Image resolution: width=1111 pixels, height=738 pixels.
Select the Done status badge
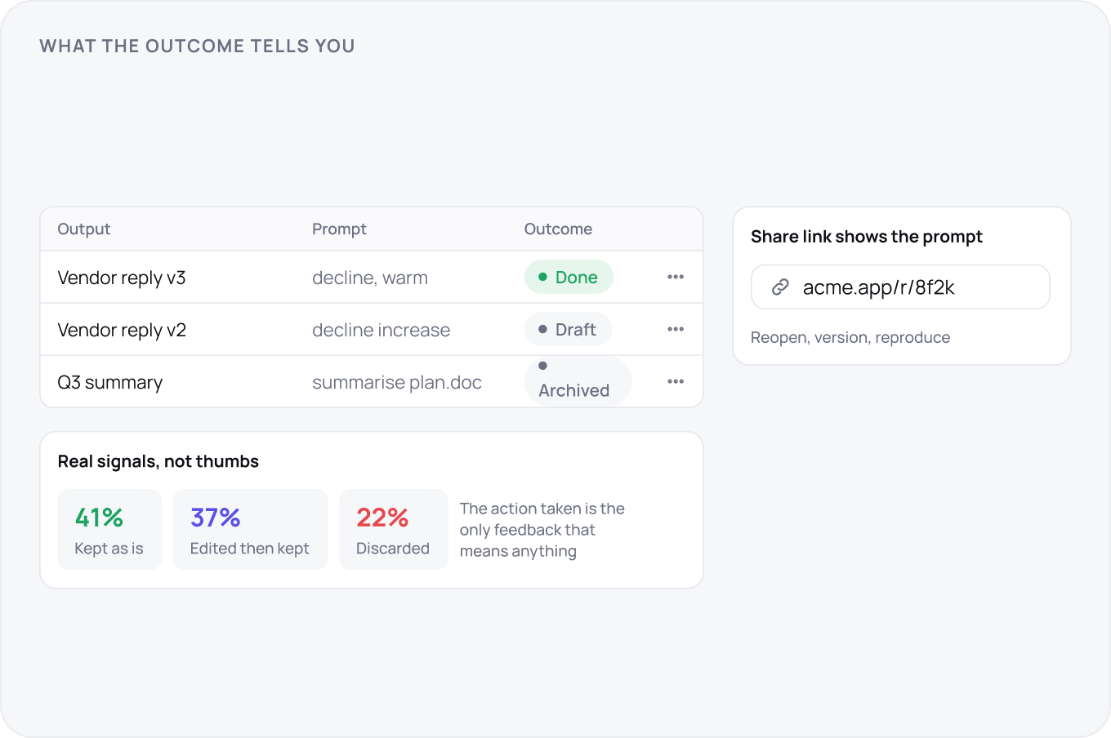569,277
